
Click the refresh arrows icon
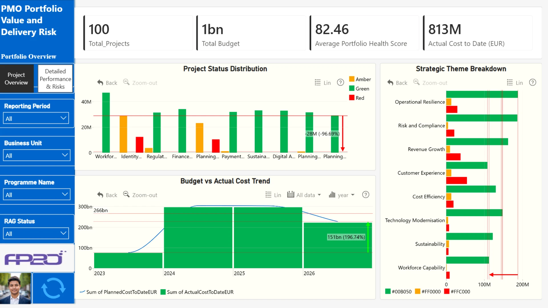[x=53, y=288]
